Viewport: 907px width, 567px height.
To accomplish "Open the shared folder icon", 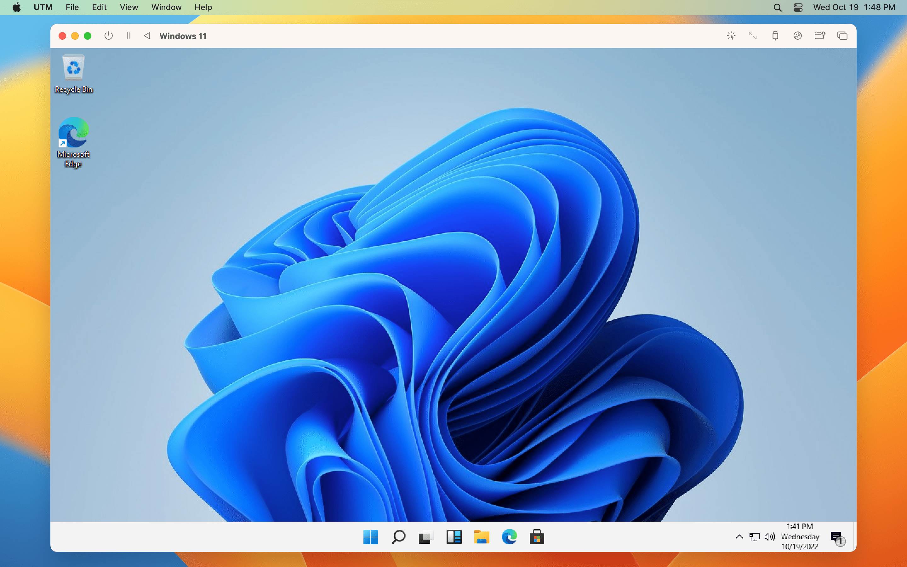I will pyautogui.click(x=820, y=36).
